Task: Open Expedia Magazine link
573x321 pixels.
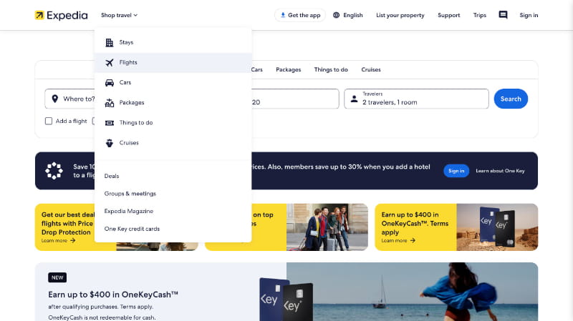Action: click(x=129, y=211)
